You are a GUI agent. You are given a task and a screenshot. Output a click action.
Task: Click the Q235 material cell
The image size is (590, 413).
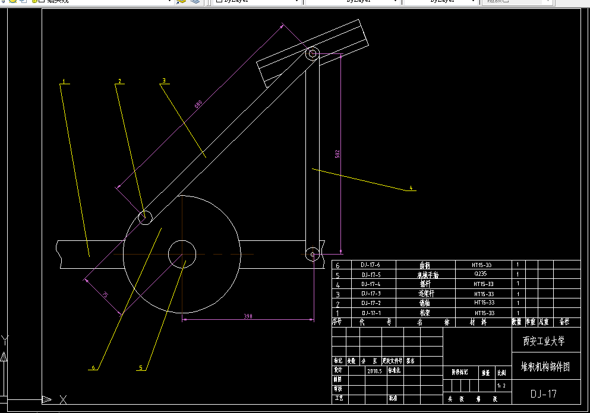click(x=481, y=274)
